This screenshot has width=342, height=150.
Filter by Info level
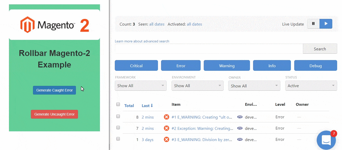[x=272, y=65]
